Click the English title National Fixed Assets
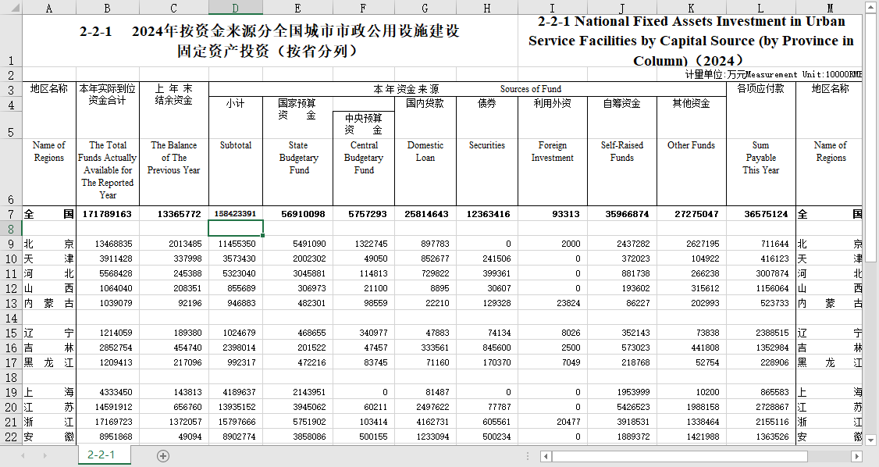 [x=691, y=41]
